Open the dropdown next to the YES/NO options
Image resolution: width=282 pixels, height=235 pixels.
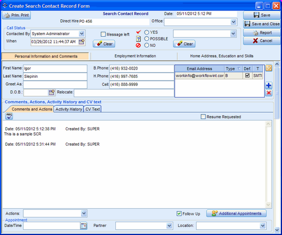[233, 34]
